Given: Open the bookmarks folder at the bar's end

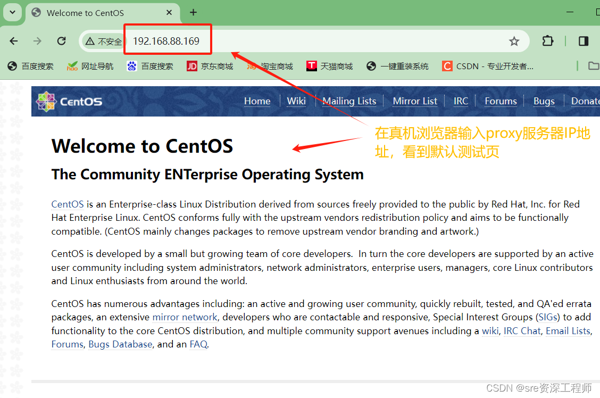Looking at the screenshot, I should 593,66.
